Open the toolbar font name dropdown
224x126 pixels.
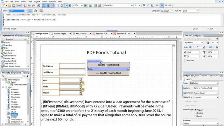click(x=132, y=6)
